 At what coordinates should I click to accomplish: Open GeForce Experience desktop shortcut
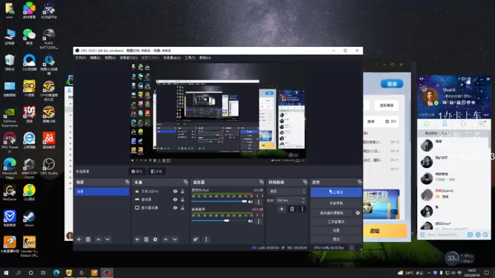9,117
